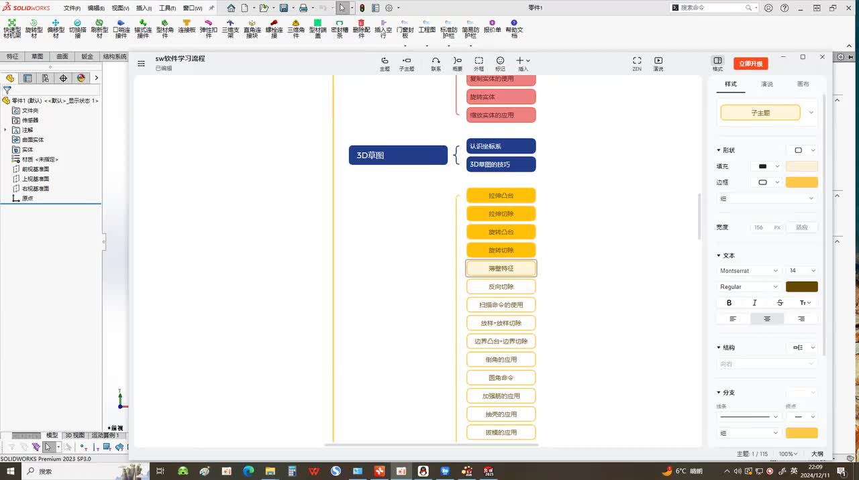Click the SolidWorks Home icon

[231, 8]
